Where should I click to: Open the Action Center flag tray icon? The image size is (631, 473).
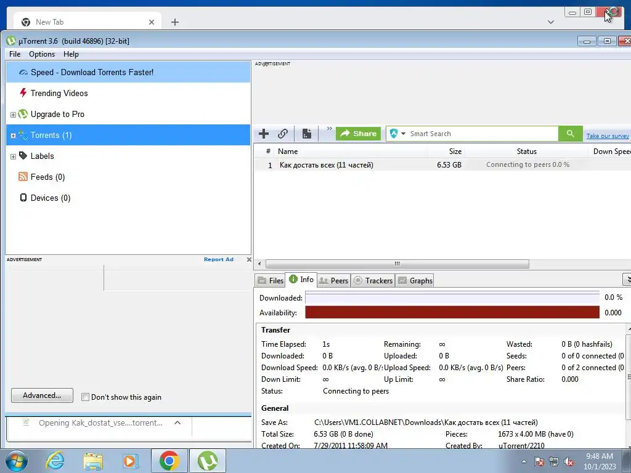point(539,462)
